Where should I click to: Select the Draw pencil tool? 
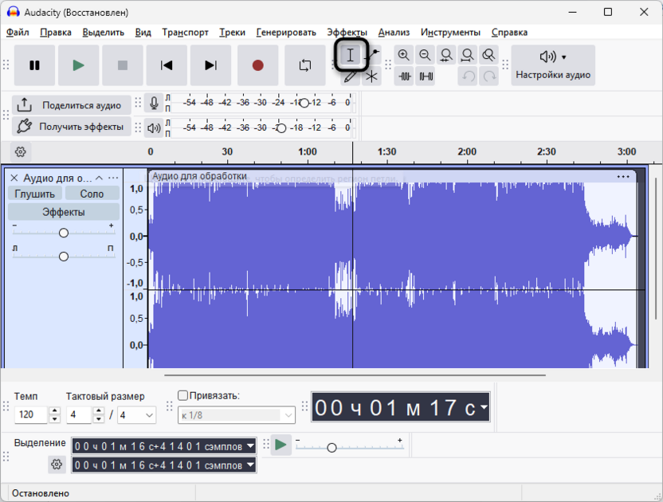coord(351,76)
